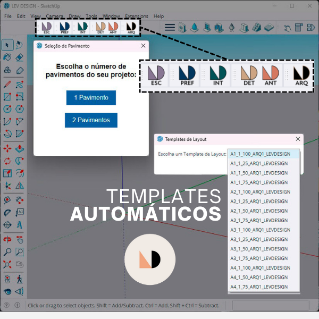Choose A2_1_100_ARQ1_LEVDESIGN from the list

click(264, 192)
